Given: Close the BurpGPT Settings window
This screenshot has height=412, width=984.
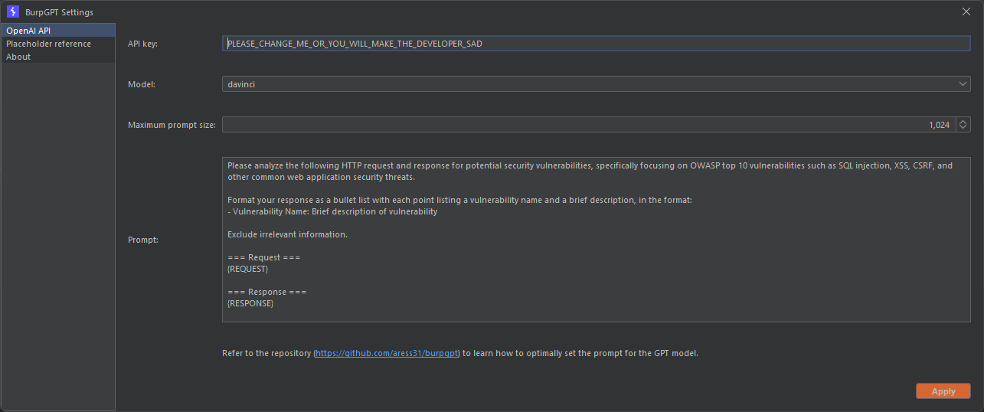Looking at the screenshot, I should pos(966,11).
